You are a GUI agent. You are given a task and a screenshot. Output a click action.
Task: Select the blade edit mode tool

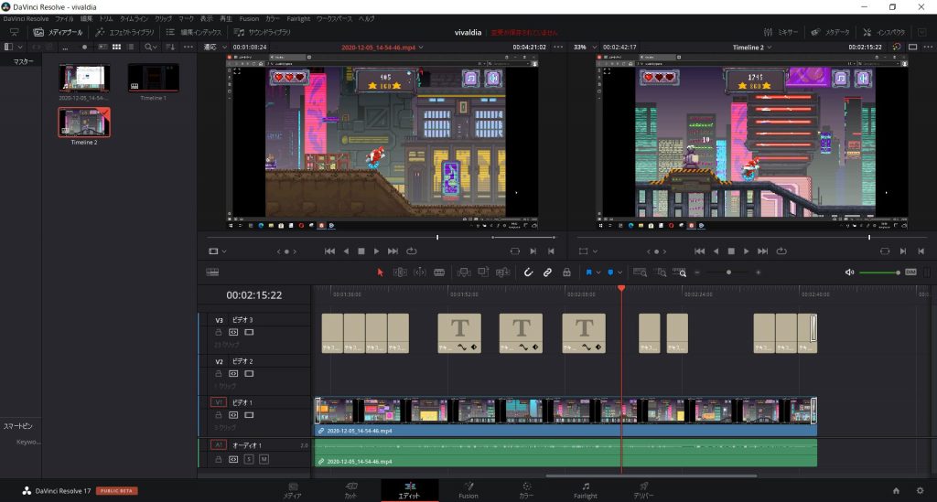point(439,272)
